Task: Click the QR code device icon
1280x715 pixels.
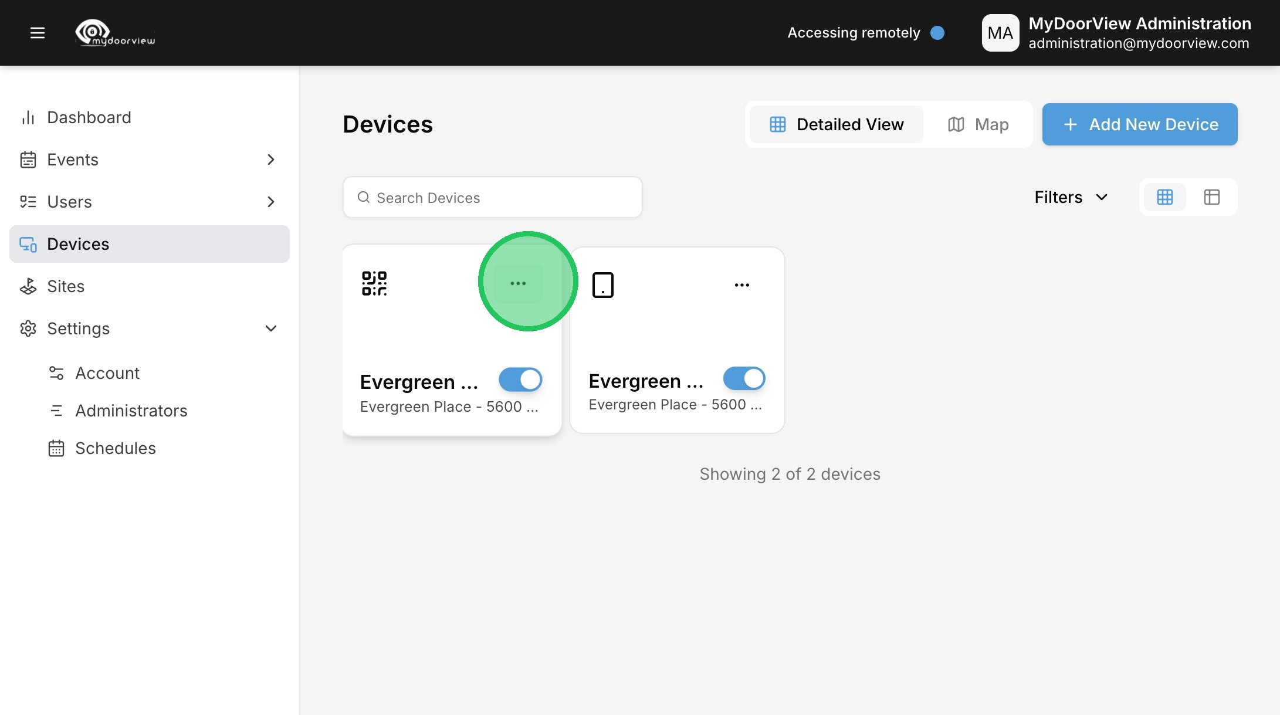Action: tap(374, 283)
